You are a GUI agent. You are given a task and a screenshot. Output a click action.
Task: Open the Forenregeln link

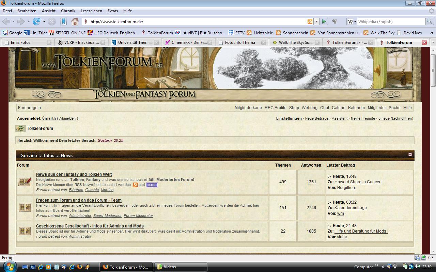tap(29, 107)
